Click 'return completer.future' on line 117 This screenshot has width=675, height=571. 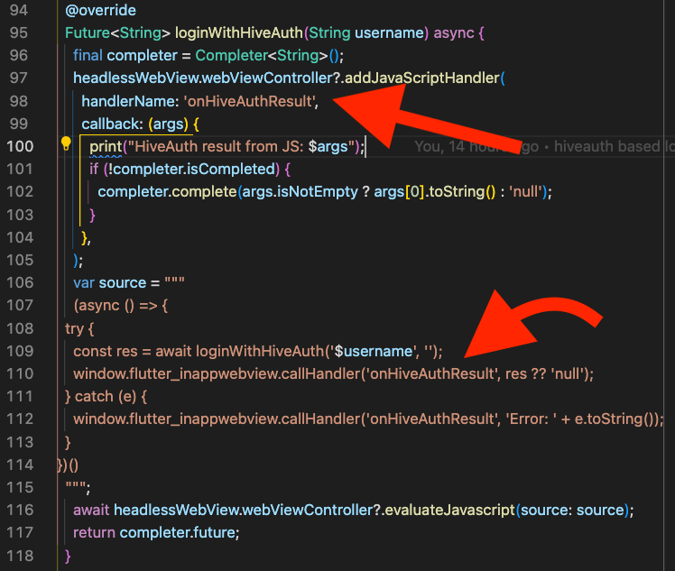point(154,533)
